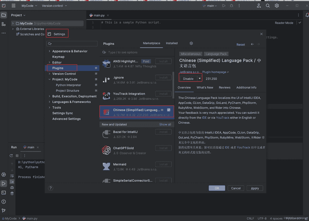This screenshot has height=221, width=309.
Task: Open Run tool window icon
Action: (4, 184)
